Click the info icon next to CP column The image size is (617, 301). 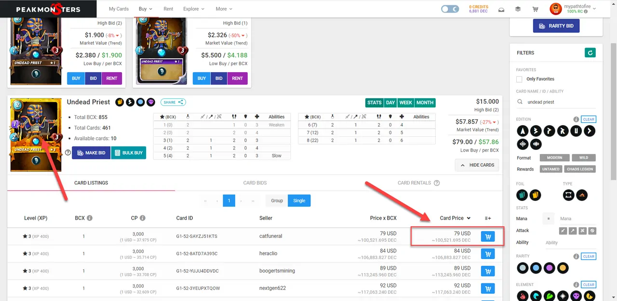[x=142, y=218]
